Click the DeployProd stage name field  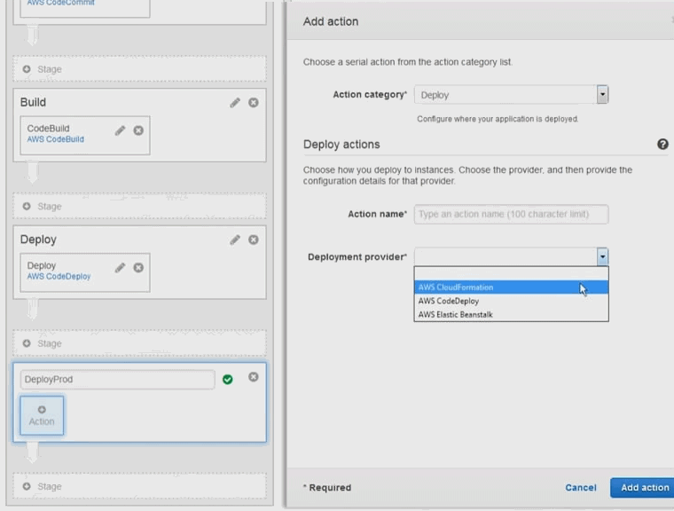coord(117,380)
